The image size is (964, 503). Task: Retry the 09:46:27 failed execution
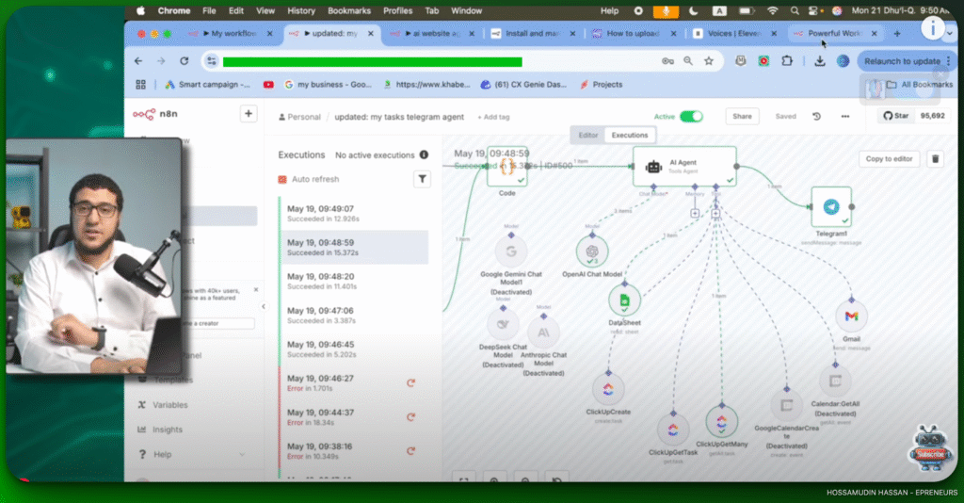tap(410, 383)
